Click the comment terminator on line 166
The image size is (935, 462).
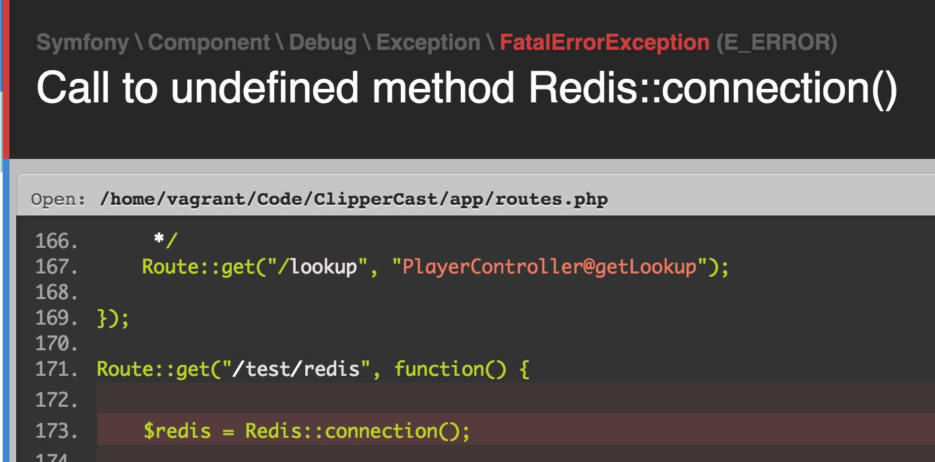pos(164,240)
